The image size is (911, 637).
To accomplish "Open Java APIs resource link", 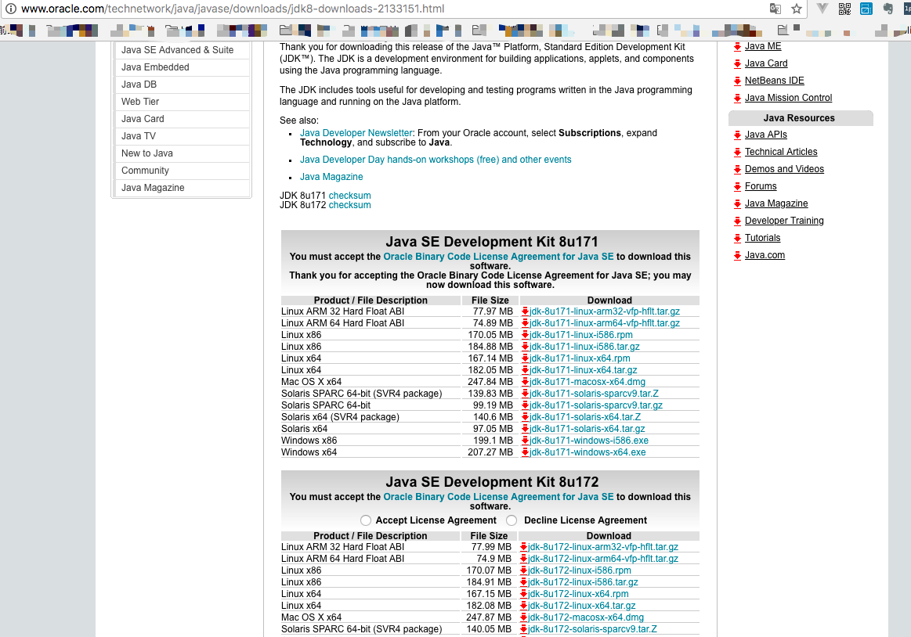I will (766, 134).
